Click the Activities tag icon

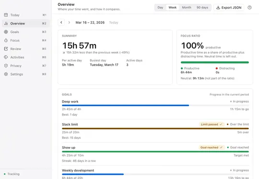pyautogui.click(x=6, y=57)
